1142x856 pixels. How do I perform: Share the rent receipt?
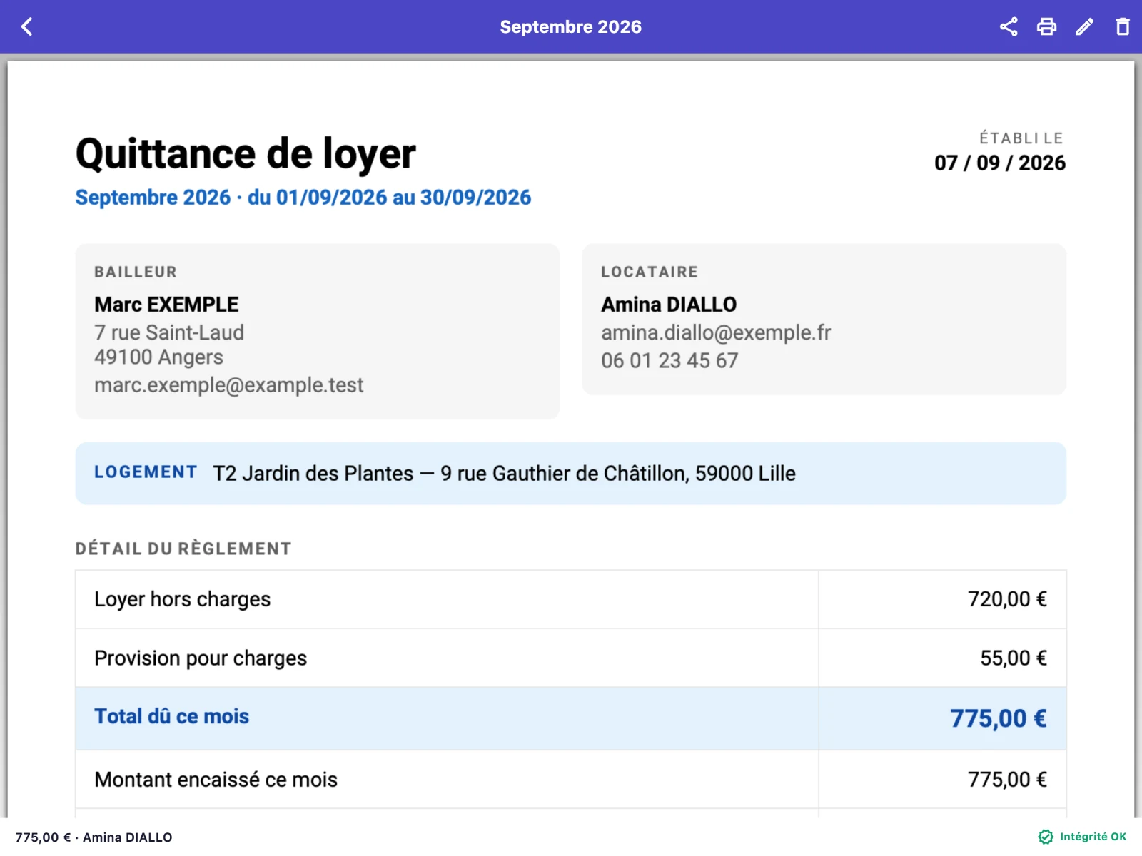click(x=1009, y=27)
